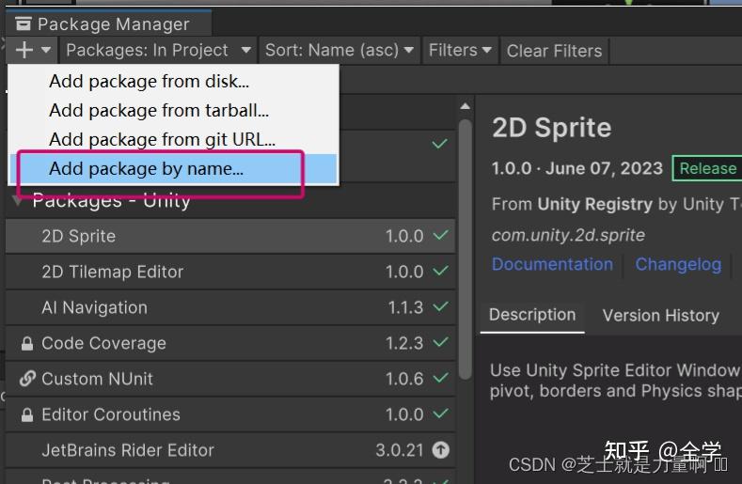Click the Release tag label
The image size is (742, 484).
(707, 168)
